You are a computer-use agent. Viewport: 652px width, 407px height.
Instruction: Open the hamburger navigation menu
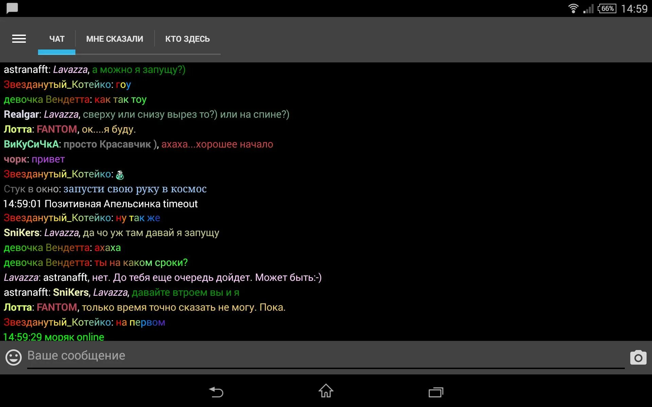tap(19, 39)
